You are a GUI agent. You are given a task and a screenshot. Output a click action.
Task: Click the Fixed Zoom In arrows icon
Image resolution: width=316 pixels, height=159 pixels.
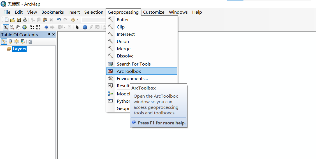click(x=32, y=27)
